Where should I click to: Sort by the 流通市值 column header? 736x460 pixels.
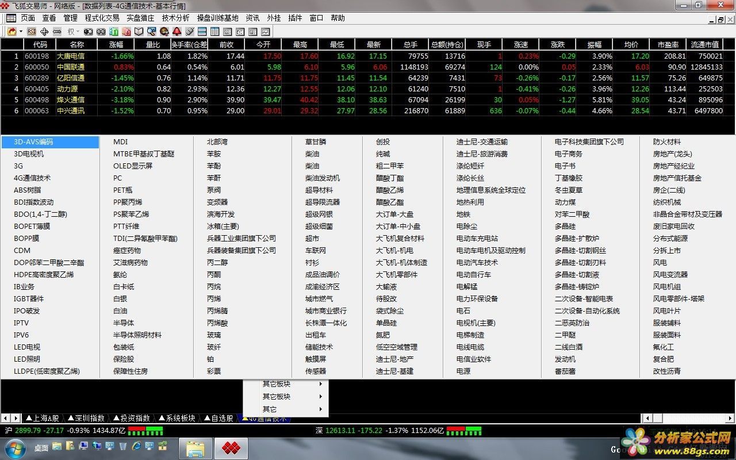click(705, 44)
